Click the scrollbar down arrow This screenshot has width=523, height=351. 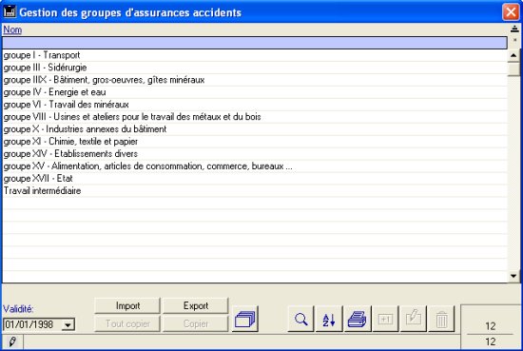point(513,276)
